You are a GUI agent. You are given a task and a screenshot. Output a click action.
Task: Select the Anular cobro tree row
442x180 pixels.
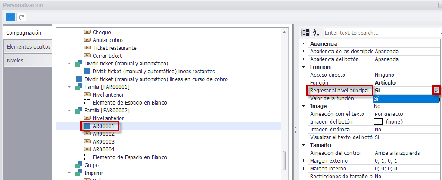click(169, 40)
